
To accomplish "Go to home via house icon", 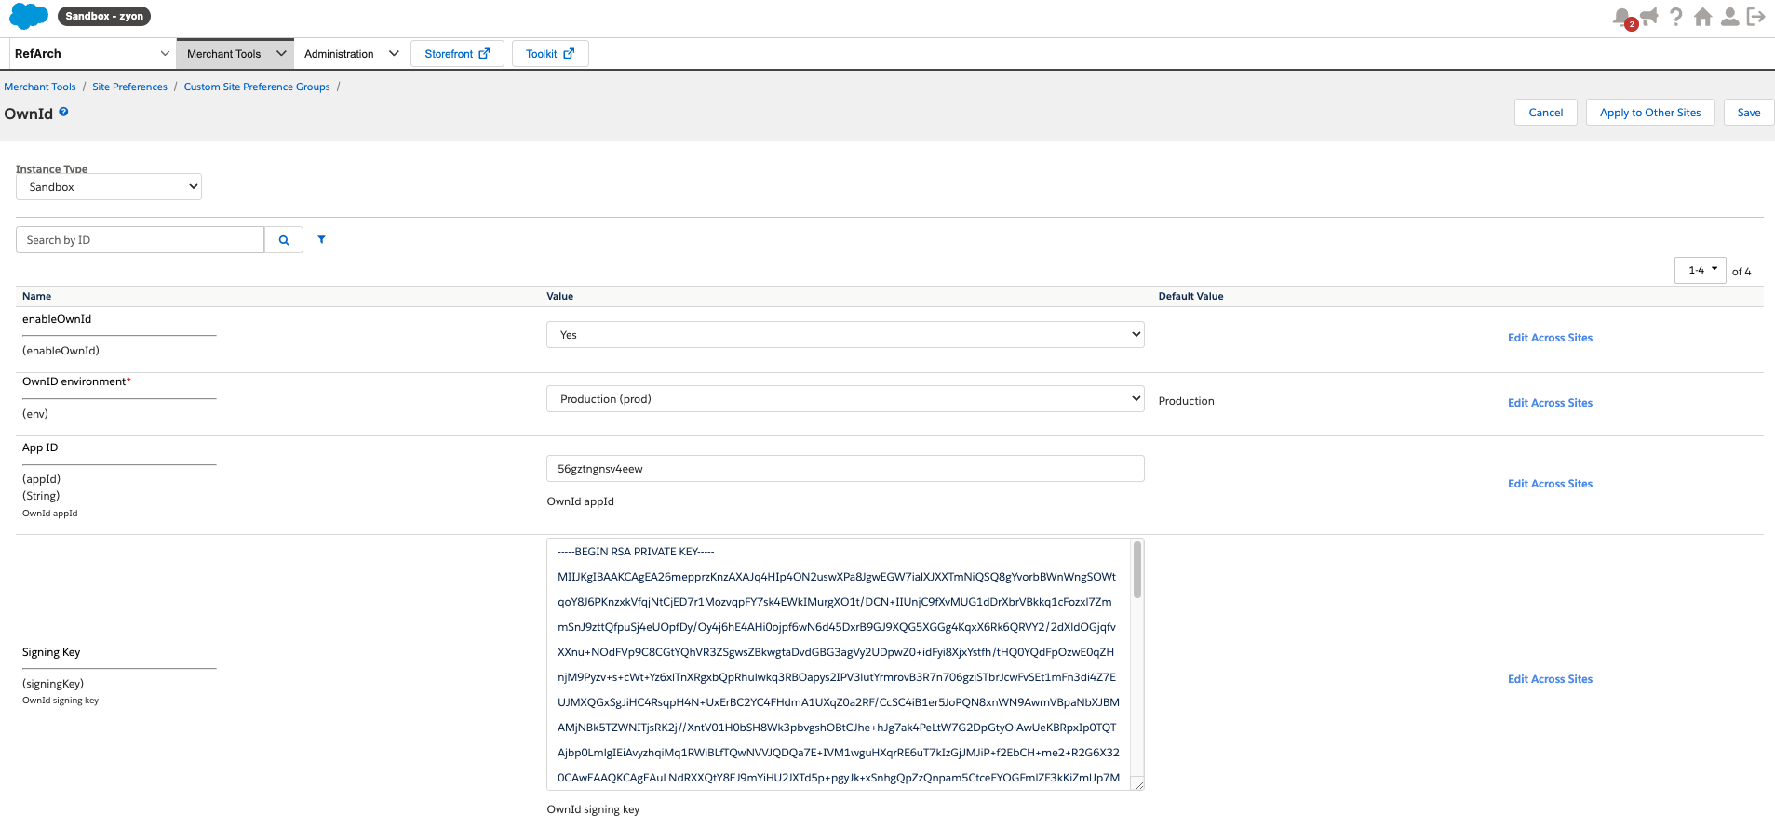I will tap(1702, 17).
